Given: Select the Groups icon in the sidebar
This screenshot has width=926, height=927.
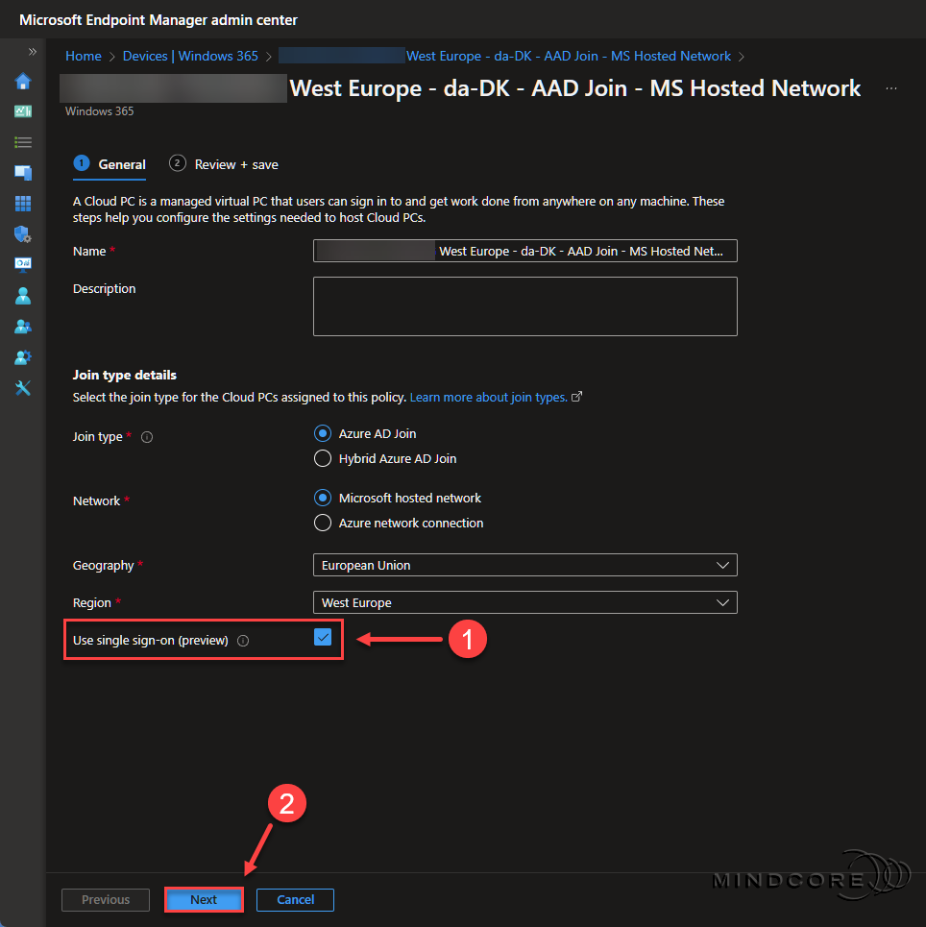Looking at the screenshot, I should click(23, 326).
